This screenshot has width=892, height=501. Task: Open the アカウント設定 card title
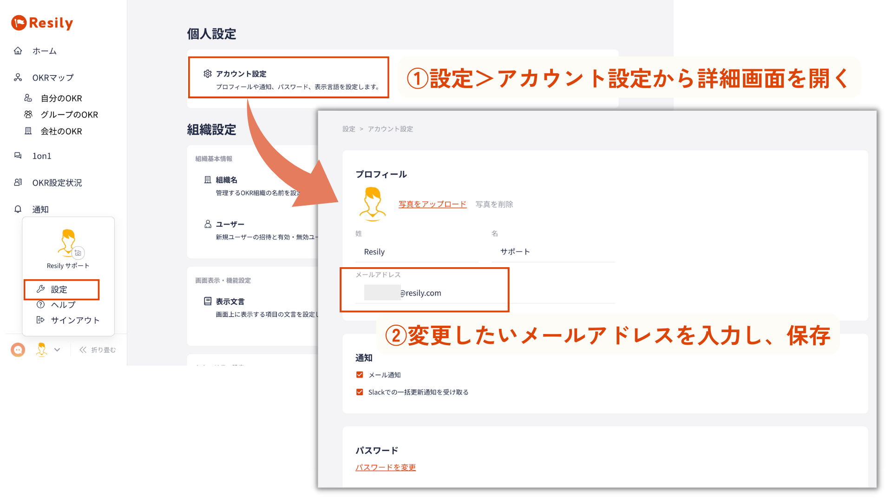point(241,74)
